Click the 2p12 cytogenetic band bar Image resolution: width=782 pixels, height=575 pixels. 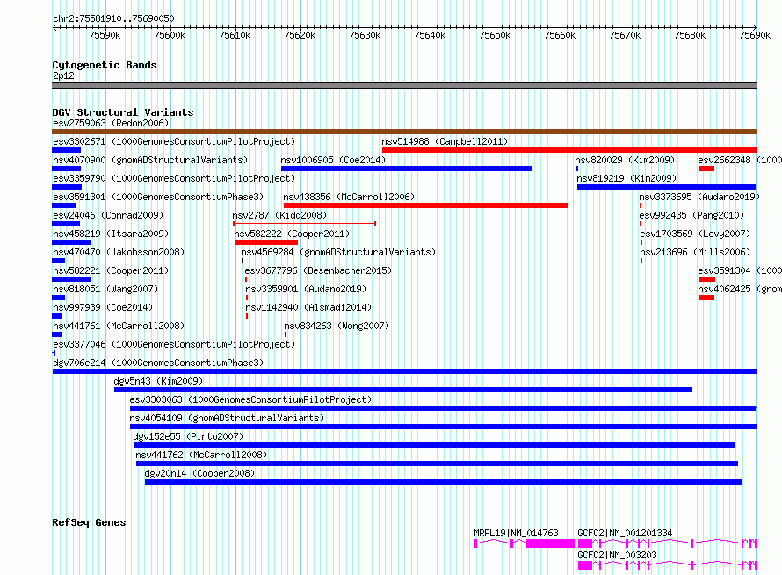coord(404,85)
